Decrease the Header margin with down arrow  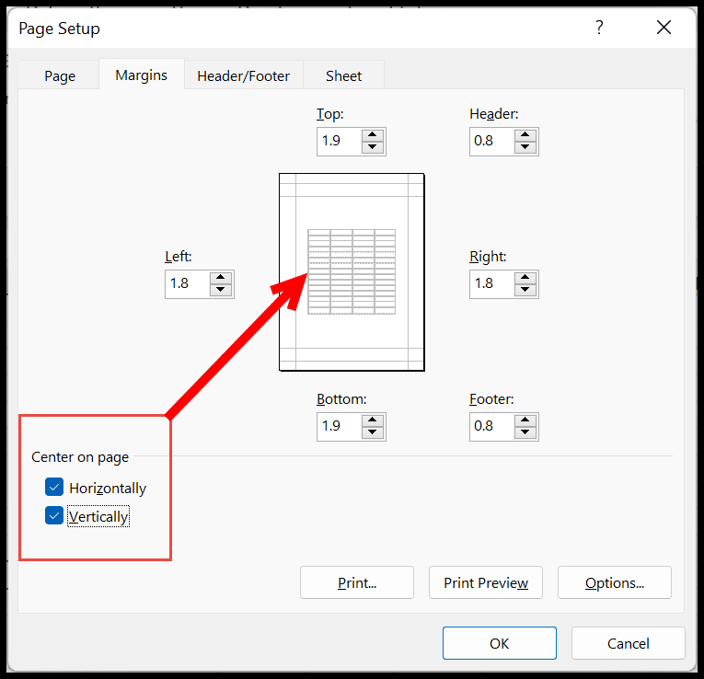(525, 147)
